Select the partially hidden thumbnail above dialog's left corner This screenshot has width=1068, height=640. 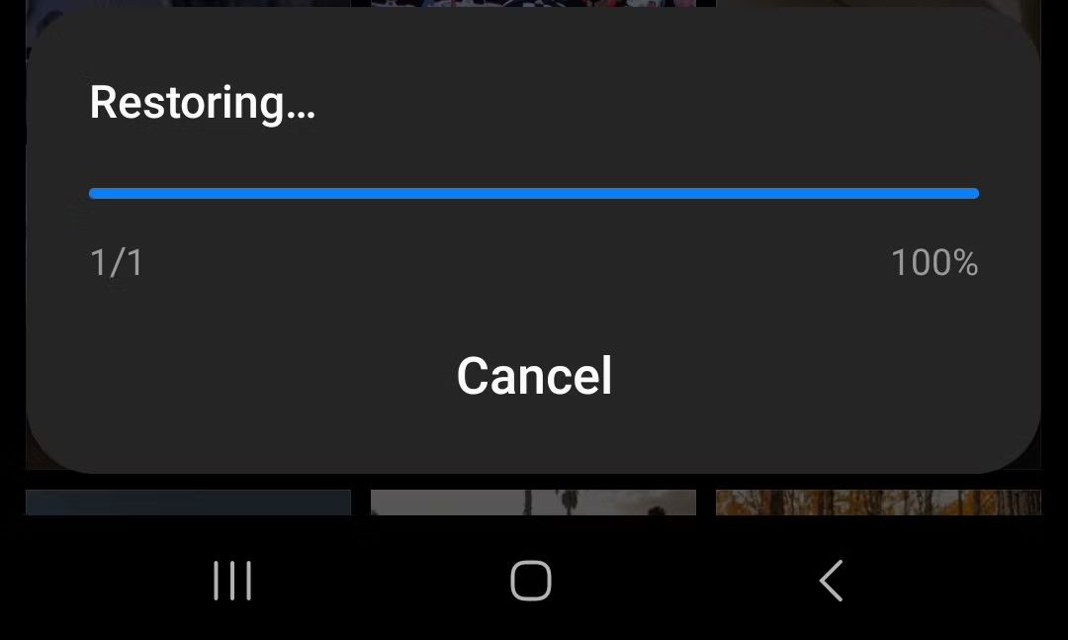[x=188, y=3]
